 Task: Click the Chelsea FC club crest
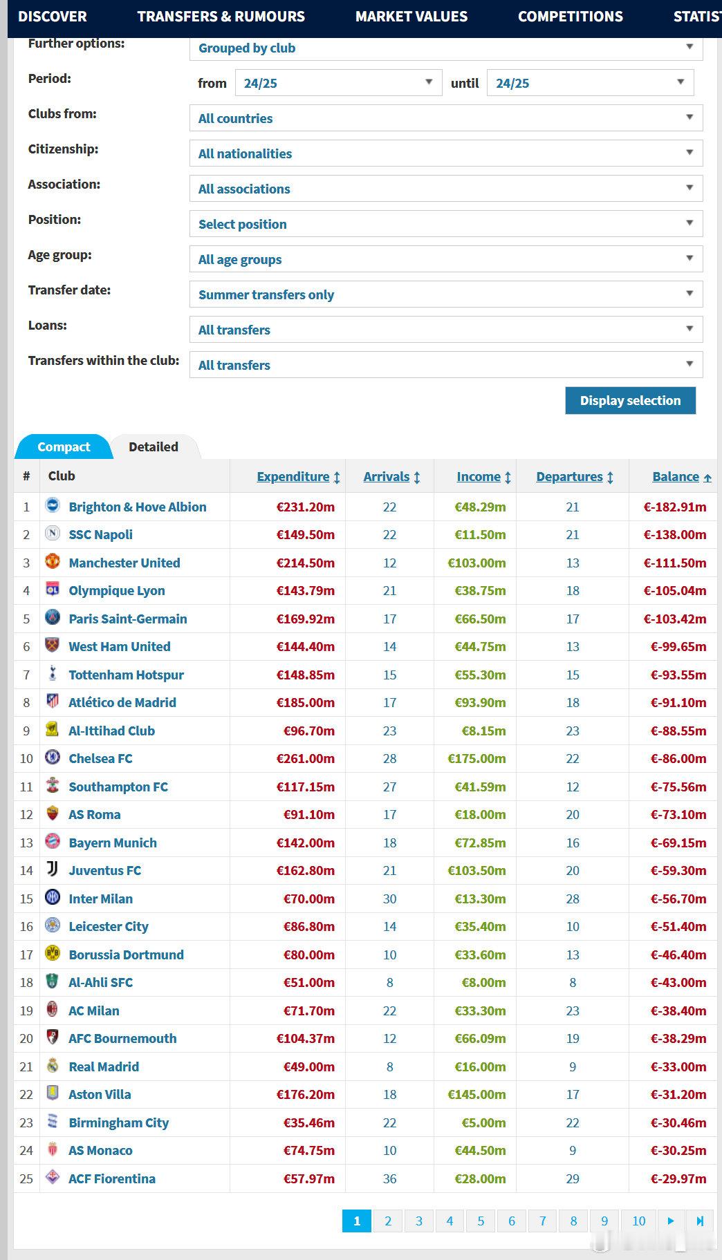tap(53, 757)
